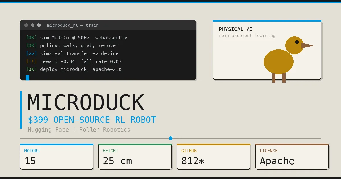
Task: Click the blue [>>] status marker
Action: pyautogui.click(x=32, y=53)
